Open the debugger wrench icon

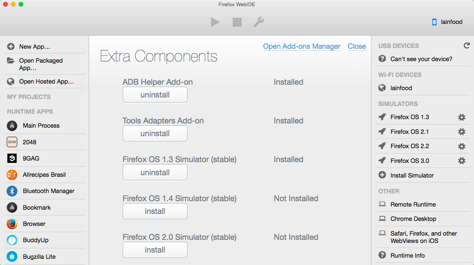(x=258, y=22)
